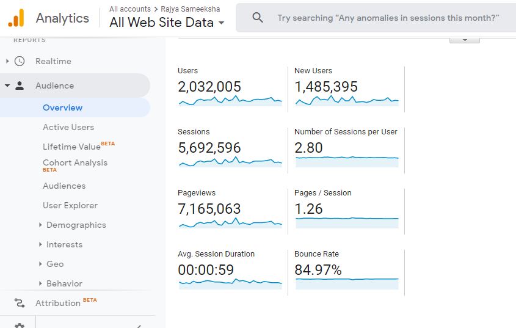Select the New Users metric sparkline
516x328 pixels.
347,100
